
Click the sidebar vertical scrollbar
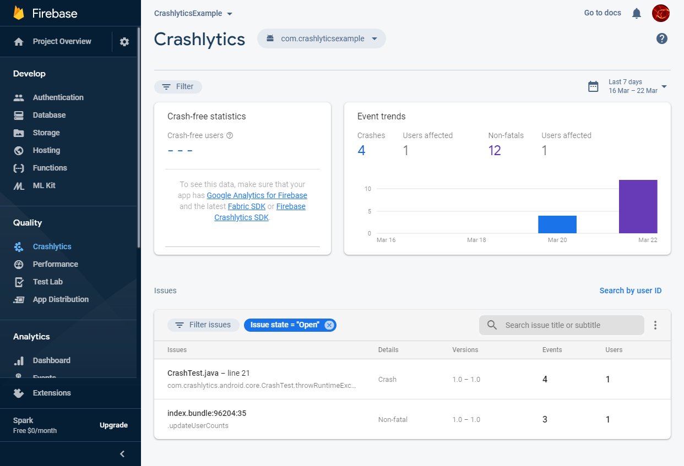(139, 138)
